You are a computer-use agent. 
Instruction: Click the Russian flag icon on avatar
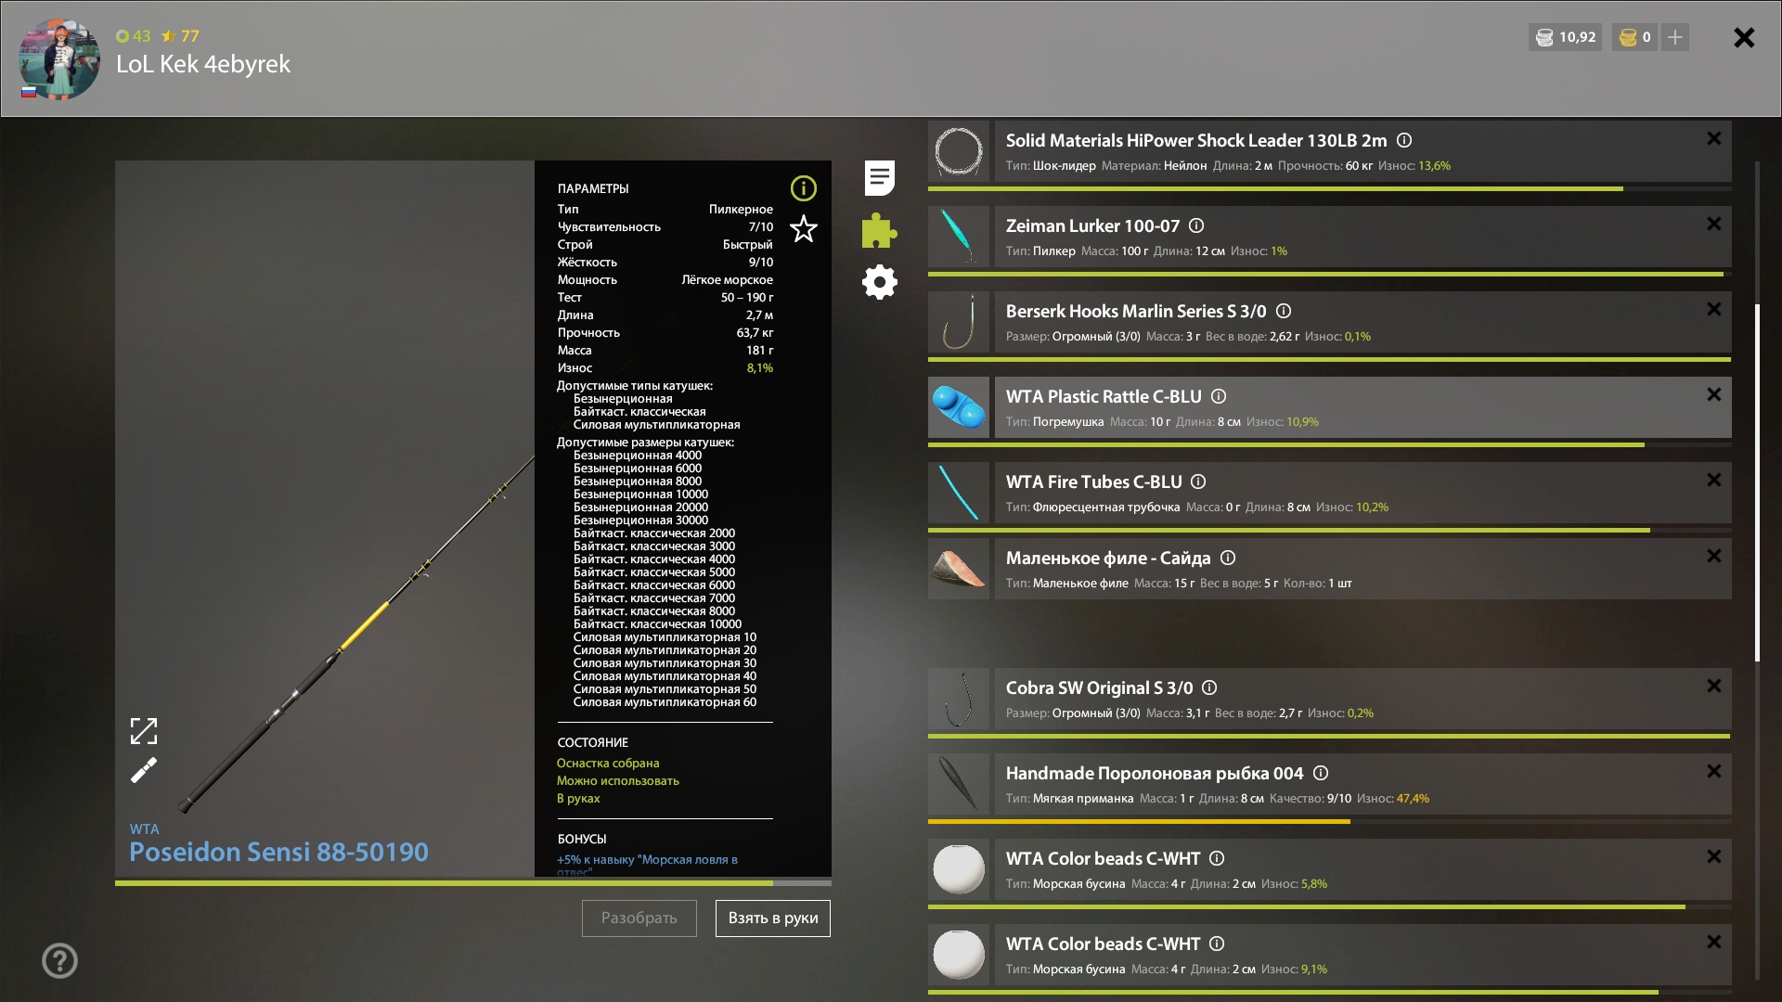[x=29, y=92]
